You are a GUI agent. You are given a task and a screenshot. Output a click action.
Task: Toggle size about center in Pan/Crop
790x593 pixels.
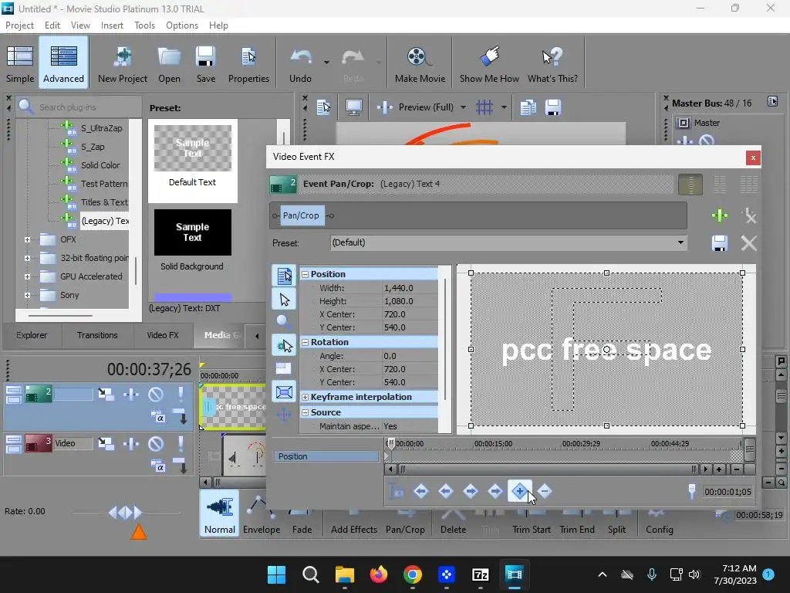pos(284,391)
